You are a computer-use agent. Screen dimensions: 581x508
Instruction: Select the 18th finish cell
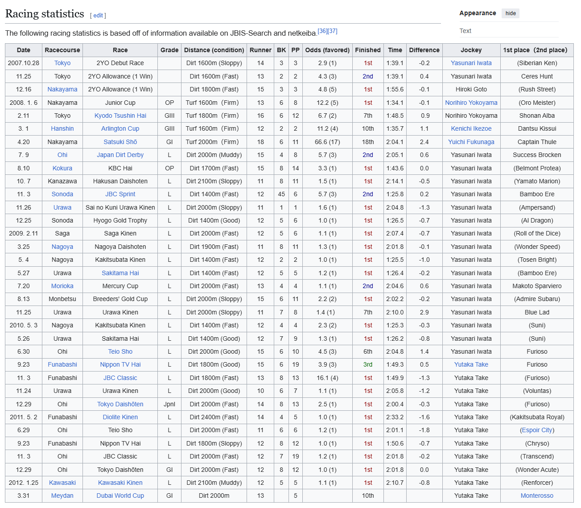coord(368,142)
